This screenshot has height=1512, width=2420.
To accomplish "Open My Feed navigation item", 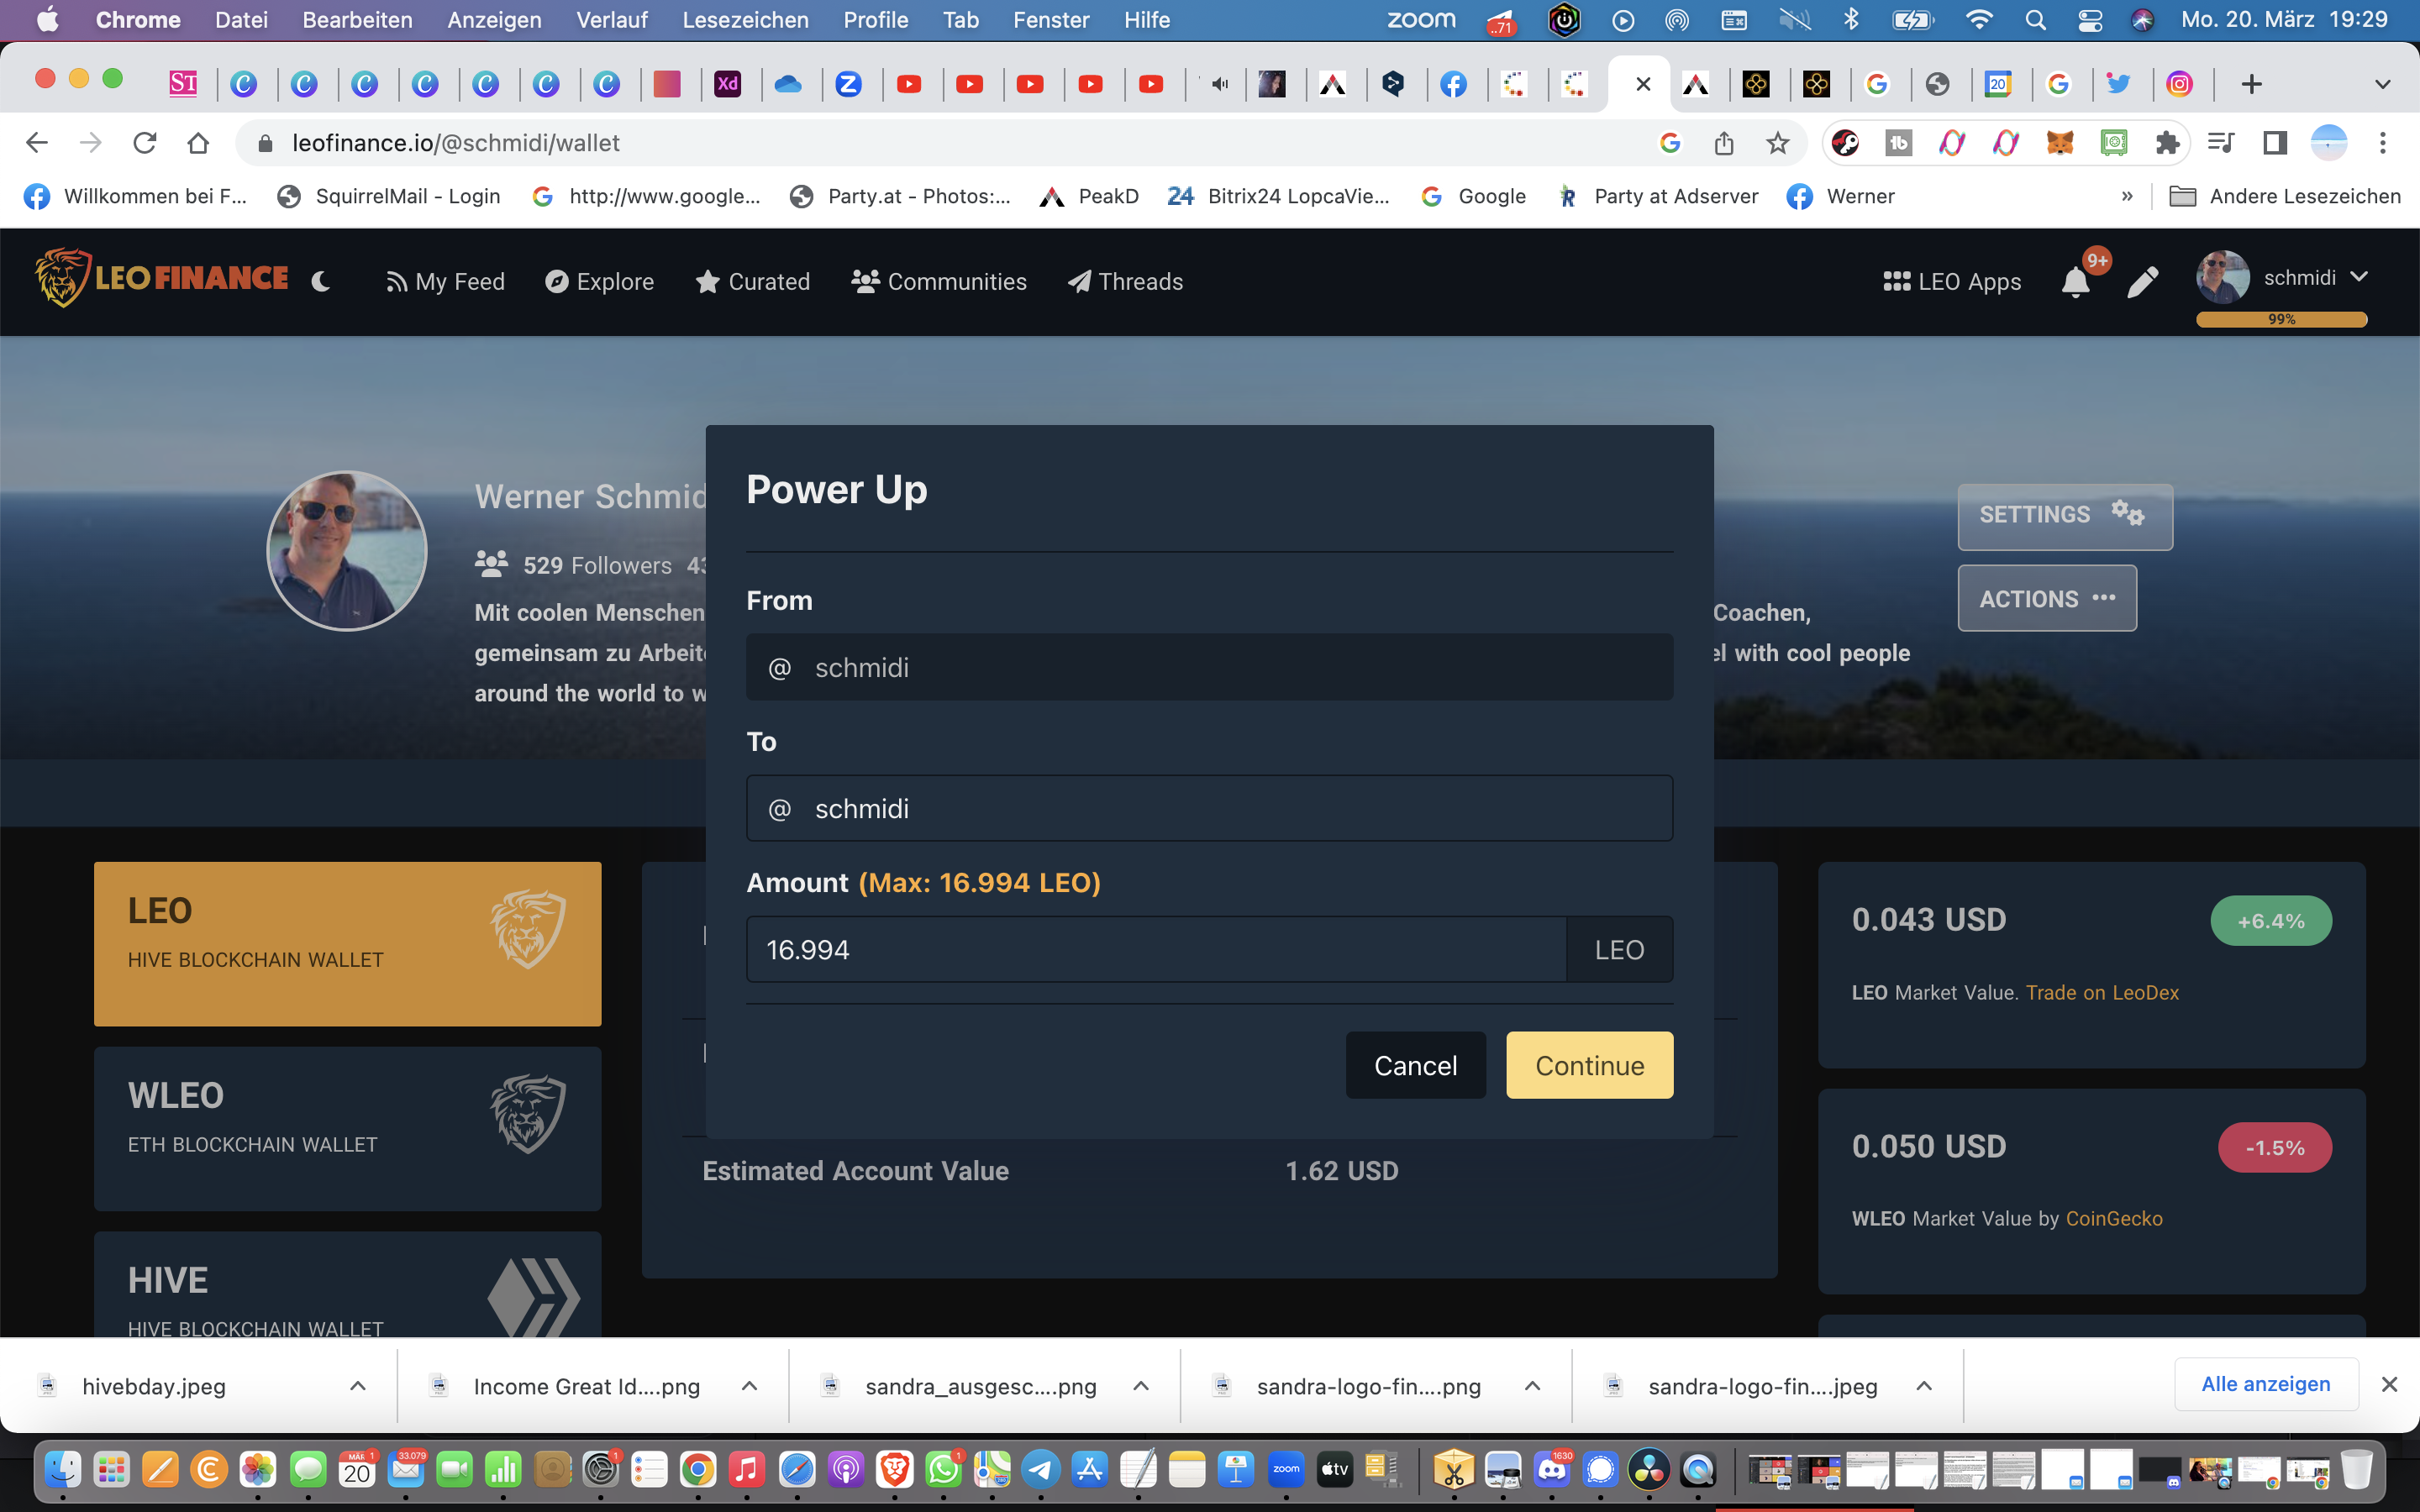I will click(x=446, y=282).
